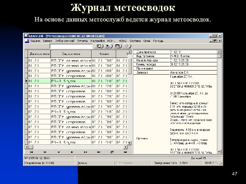Click the Начало column header
246x184 pixels.
click(x=104, y=54)
